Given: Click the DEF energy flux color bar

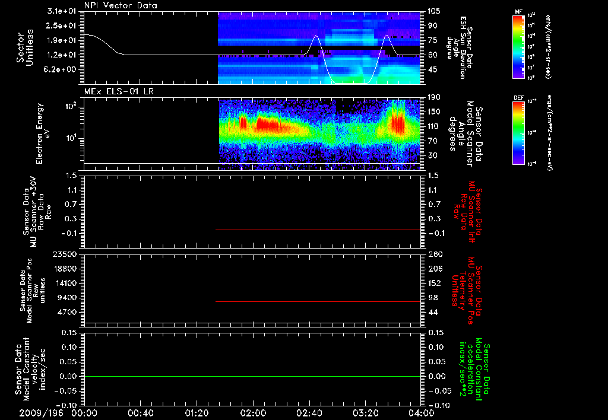Looking at the screenshot, I should pyautogui.click(x=519, y=133).
